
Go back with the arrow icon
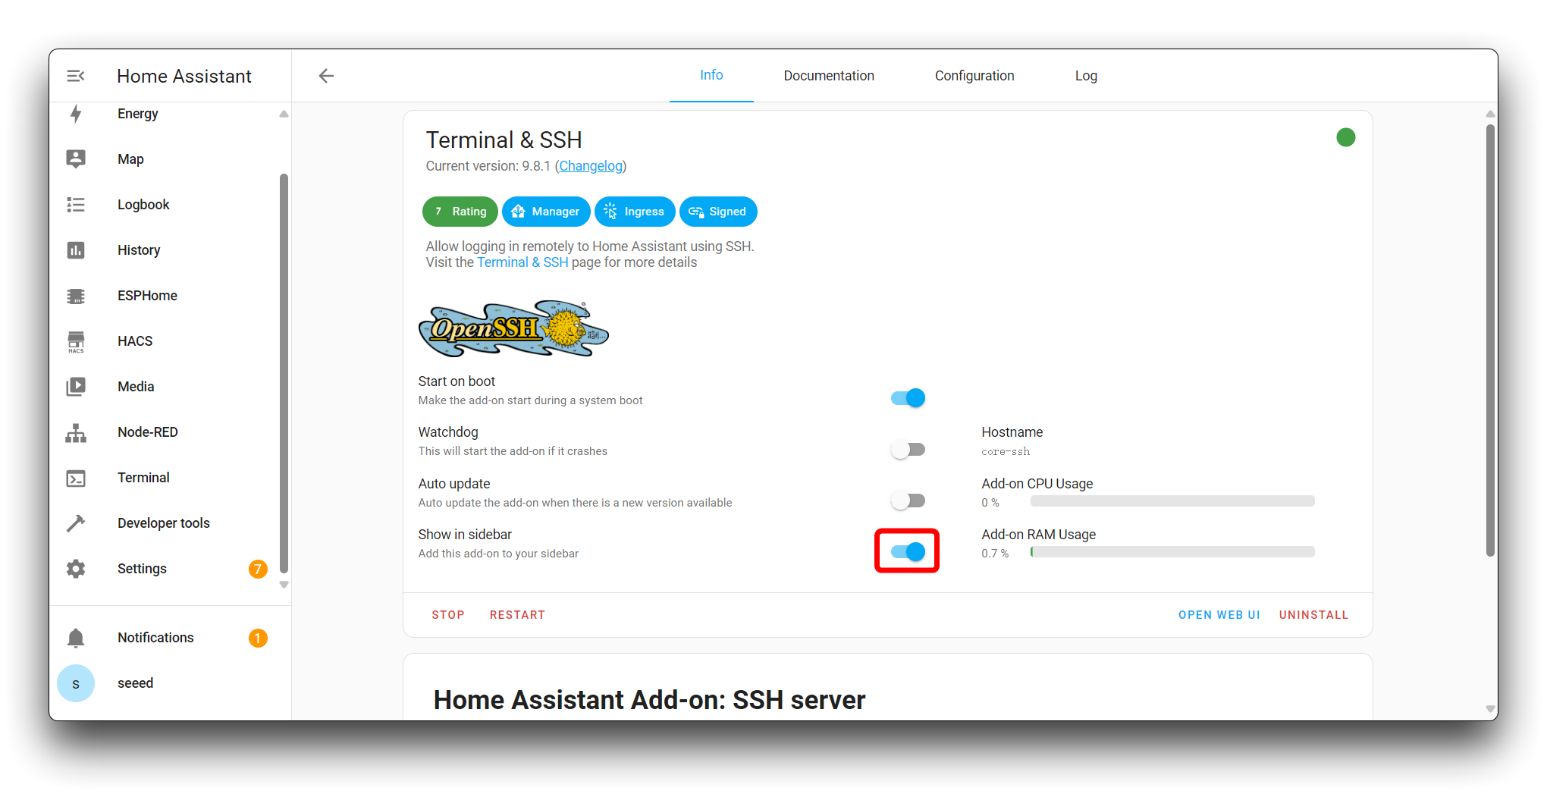pos(326,76)
